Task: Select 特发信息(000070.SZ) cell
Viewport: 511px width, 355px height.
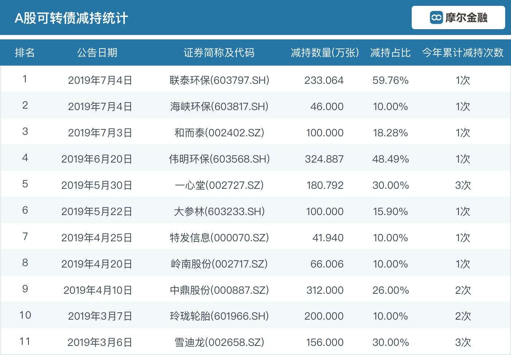Action: [219, 238]
